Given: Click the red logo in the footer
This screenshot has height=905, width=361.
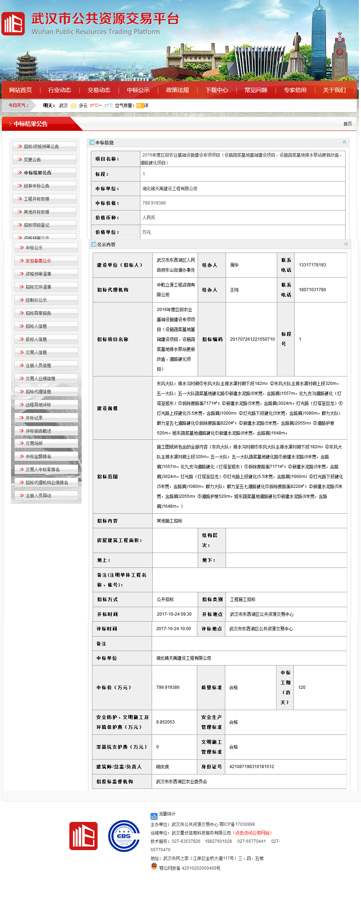Looking at the screenshot, I should coord(83,836).
